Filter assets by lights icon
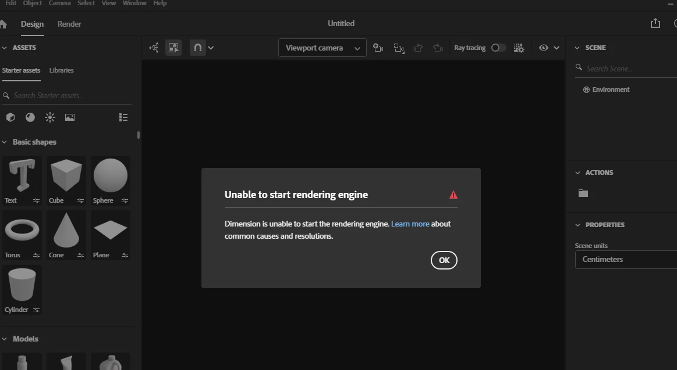The width and height of the screenshot is (677, 370). (50, 117)
